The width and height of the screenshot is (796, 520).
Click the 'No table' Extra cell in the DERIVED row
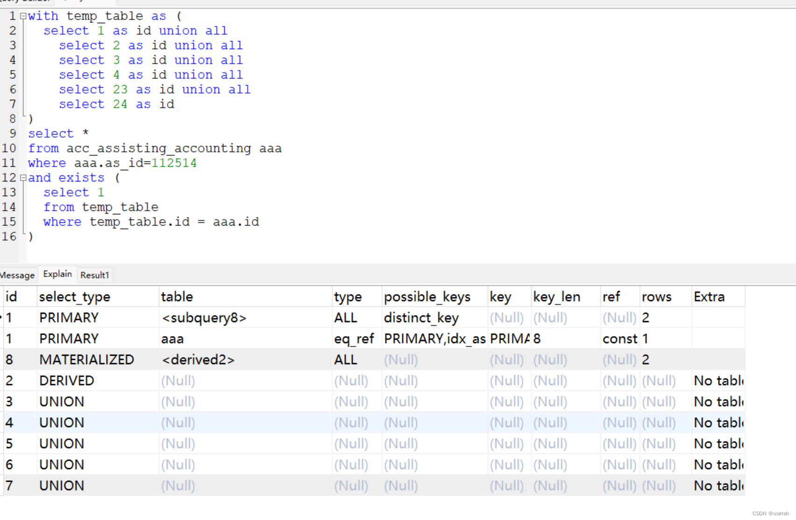pos(718,380)
